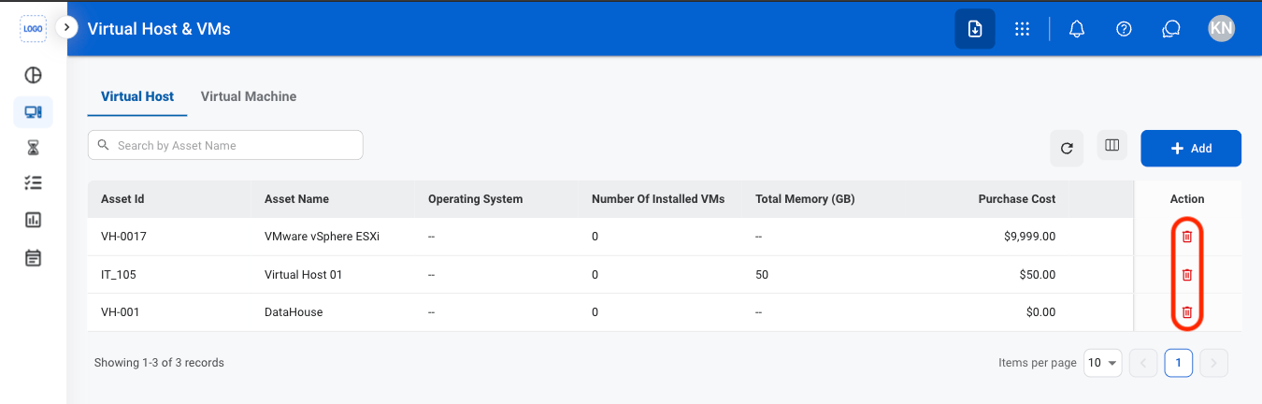Click the Operating System column header

point(475,199)
